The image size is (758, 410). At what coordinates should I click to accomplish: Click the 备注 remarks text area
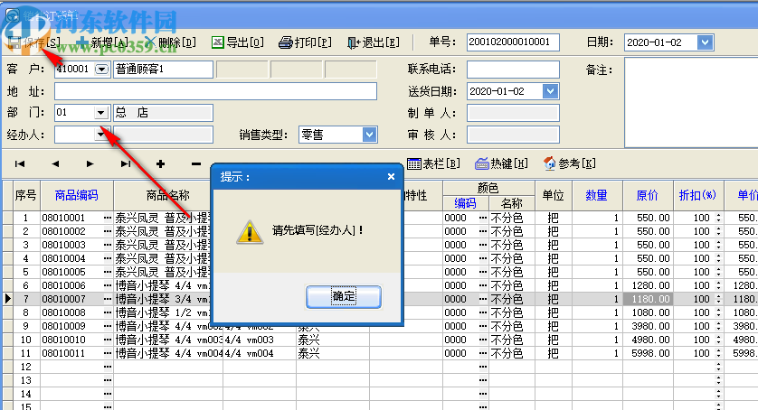691,102
